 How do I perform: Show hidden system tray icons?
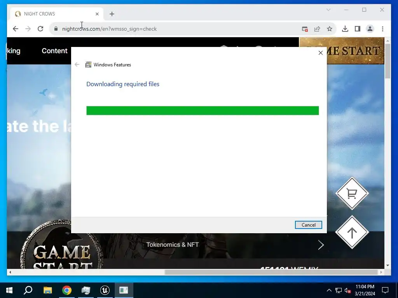click(329, 290)
